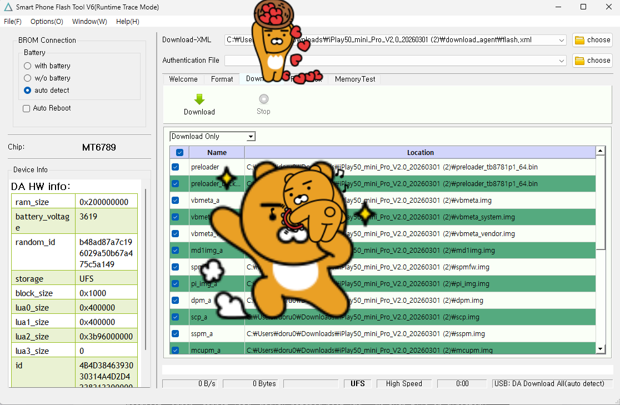Switch to the MemoryTest tab
The width and height of the screenshot is (620, 405).
[x=354, y=79]
